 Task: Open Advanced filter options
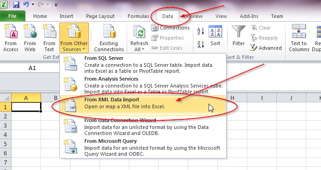(x=266, y=48)
